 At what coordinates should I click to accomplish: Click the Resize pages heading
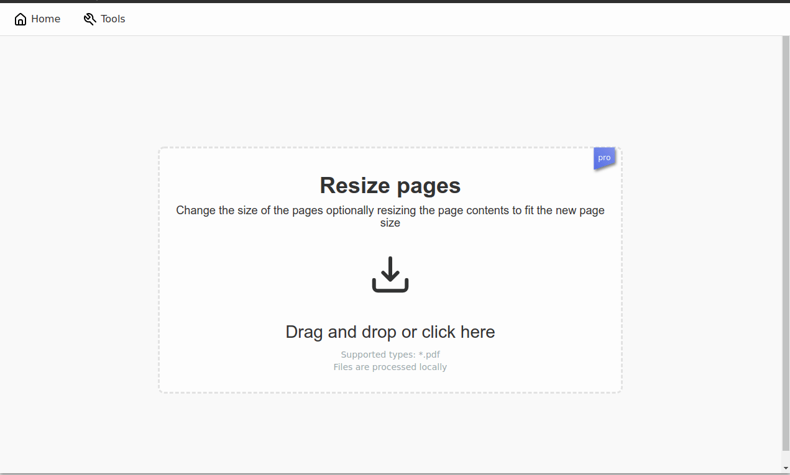390,185
